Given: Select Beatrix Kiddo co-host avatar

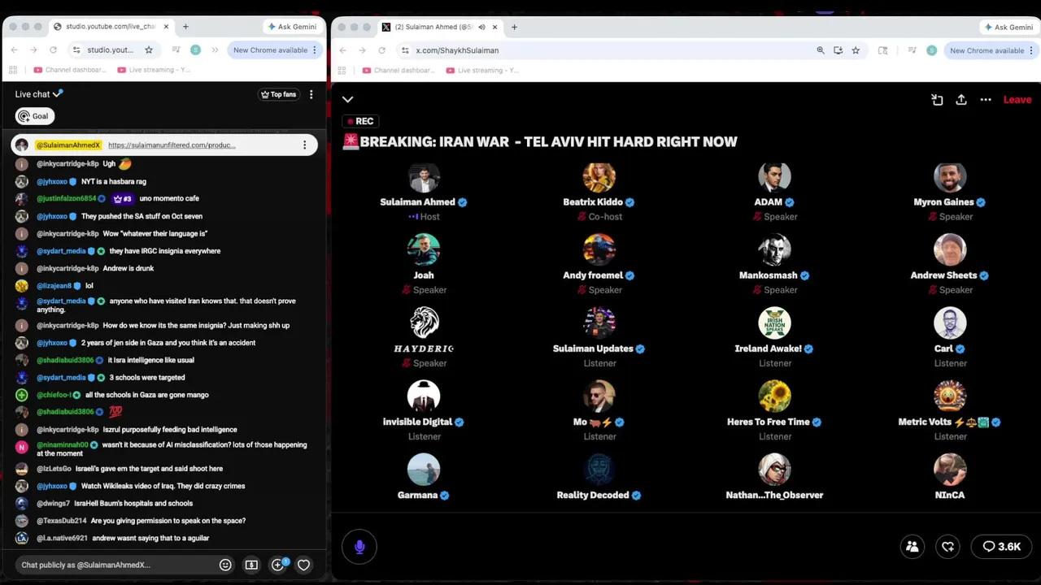Looking at the screenshot, I should point(599,177).
